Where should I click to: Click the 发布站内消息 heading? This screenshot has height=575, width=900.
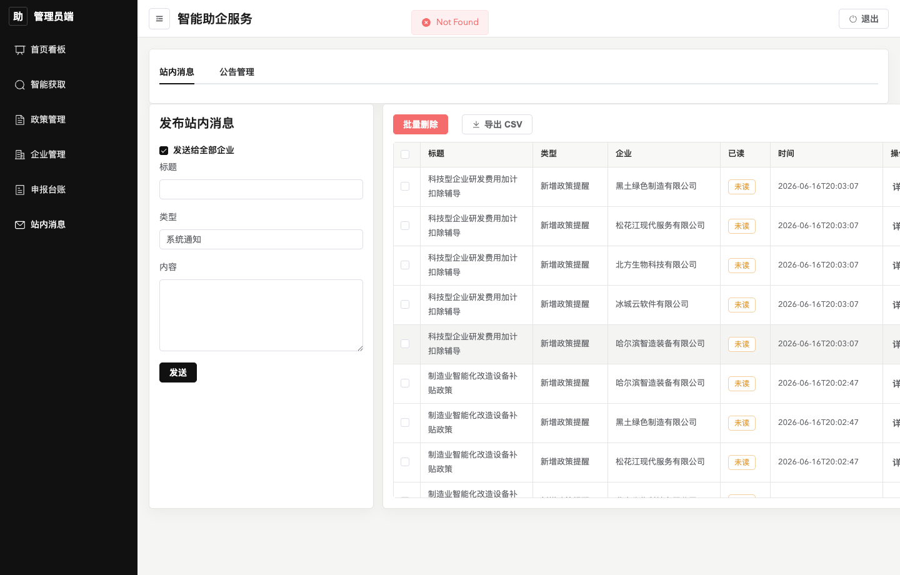[197, 123]
